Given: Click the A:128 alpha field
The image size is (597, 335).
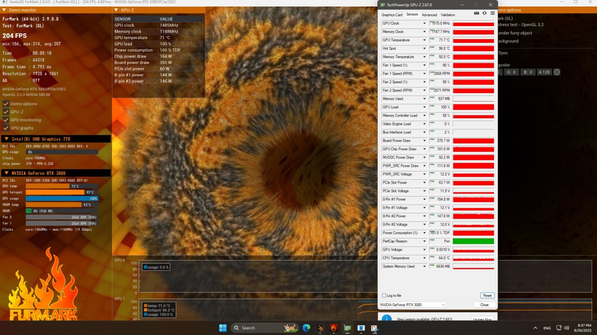Looking at the screenshot, I should tap(544, 72).
